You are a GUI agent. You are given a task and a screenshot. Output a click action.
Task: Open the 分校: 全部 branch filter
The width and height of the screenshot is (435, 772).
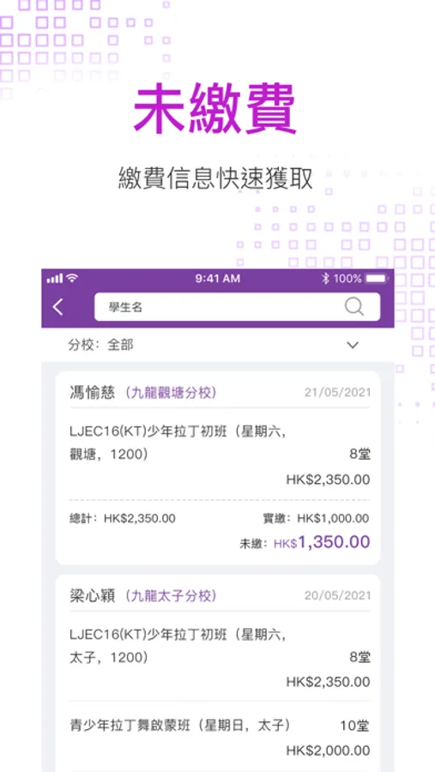click(x=217, y=345)
